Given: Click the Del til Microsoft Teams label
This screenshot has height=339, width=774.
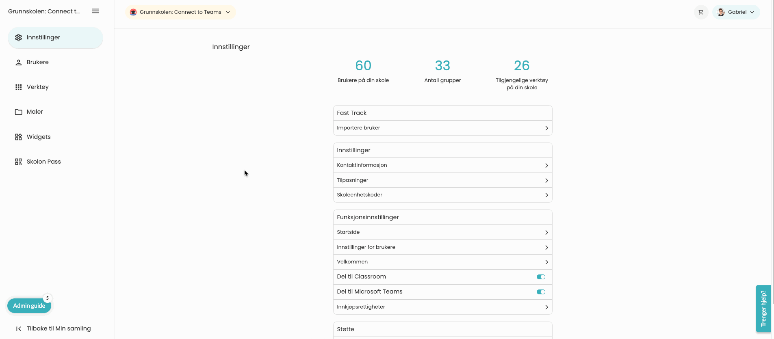Looking at the screenshot, I should pos(369,292).
